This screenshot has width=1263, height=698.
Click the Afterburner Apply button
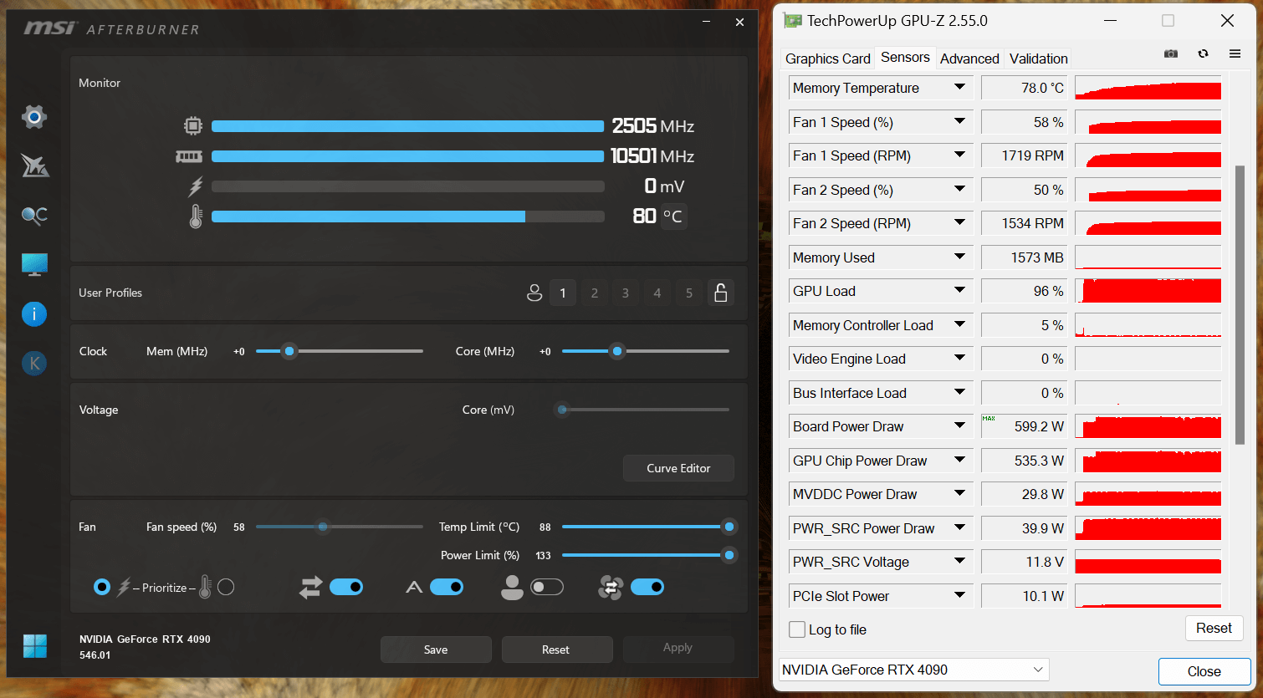678,648
